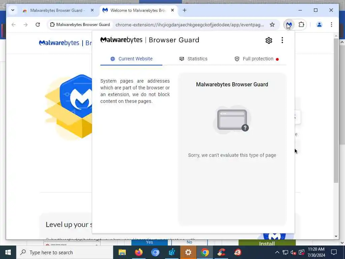Image resolution: width=345 pixels, height=259 pixels.
Task: Open the Chromium taskbar icon
Action: pyautogui.click(x=155, y=252)
